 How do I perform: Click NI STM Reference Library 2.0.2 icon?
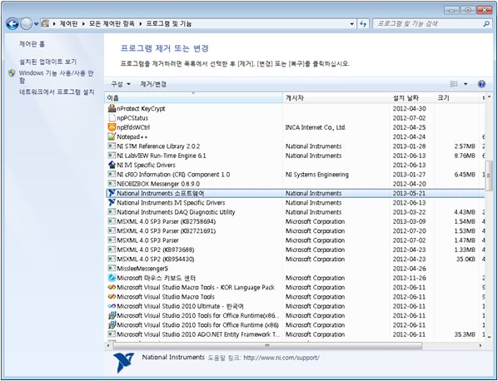coord(112,146)
